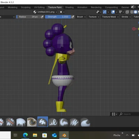This screenshot has height=139, width=139.
Task: Expand the Plocha toolbar double-chevron
Action: pyautogui.click(x=122, y=133)
